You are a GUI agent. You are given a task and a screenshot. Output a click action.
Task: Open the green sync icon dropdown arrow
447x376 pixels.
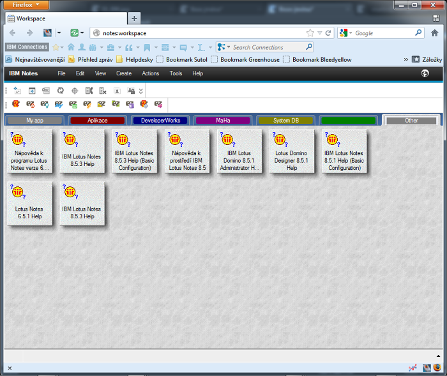pyautogui.click(x=82, y=33)
